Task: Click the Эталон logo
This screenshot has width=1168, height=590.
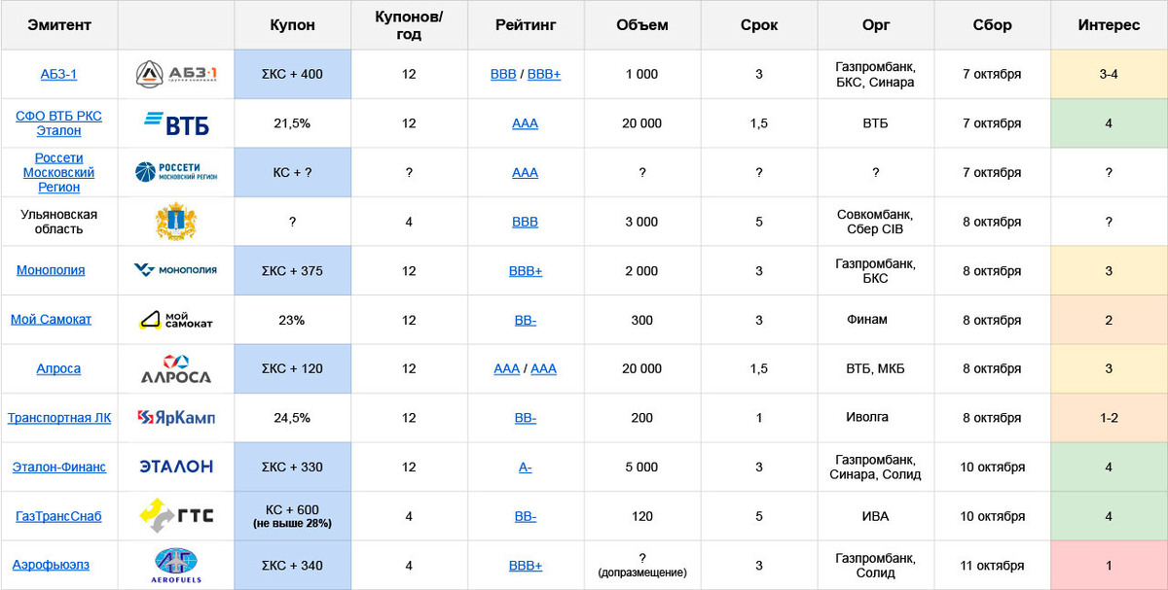Action: point(176,468)
